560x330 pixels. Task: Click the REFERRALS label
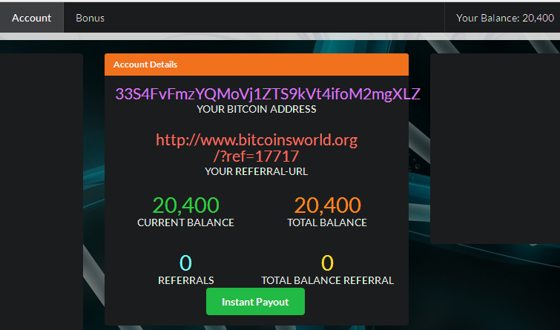click(186, 280)
